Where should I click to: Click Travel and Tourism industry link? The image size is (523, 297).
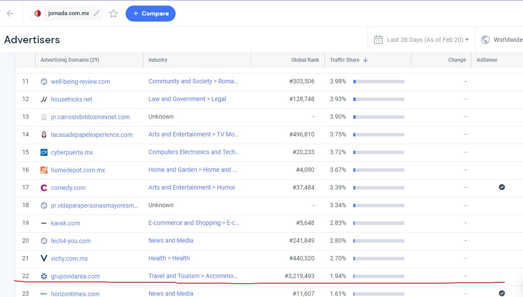coord(193,276)
